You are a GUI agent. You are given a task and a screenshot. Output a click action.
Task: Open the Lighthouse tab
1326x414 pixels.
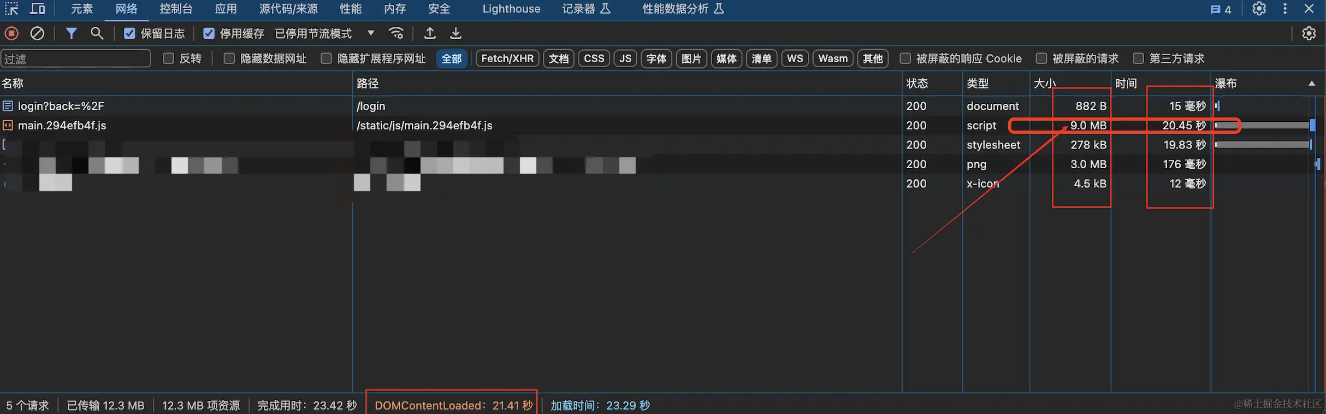(x=511, y=9)
